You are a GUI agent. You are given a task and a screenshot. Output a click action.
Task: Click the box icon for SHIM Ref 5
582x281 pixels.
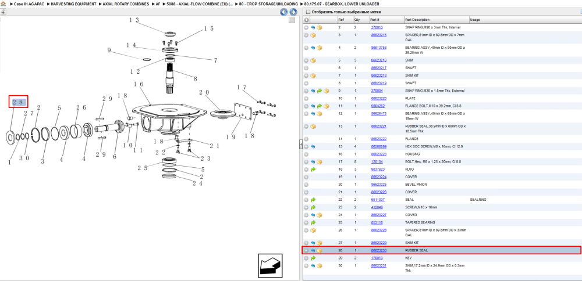[313, 60]
